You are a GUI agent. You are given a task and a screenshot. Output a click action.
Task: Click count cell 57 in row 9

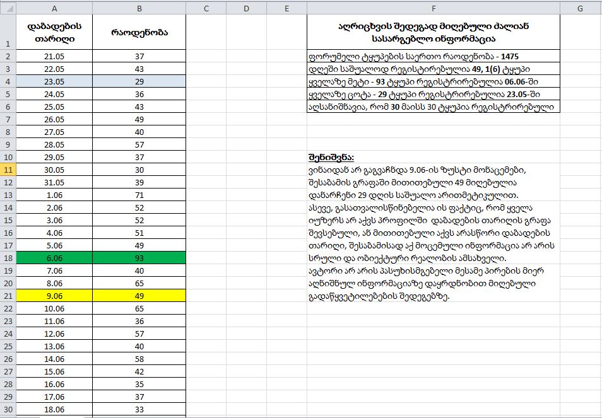point(139,144)
